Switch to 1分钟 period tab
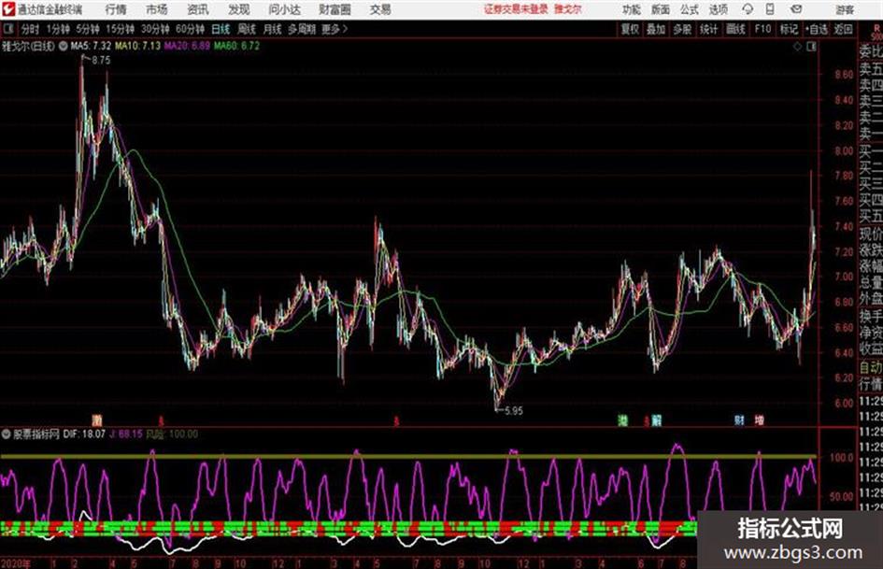Image resolution: width=883 pixels, height=569 pixels. point(58,29)
